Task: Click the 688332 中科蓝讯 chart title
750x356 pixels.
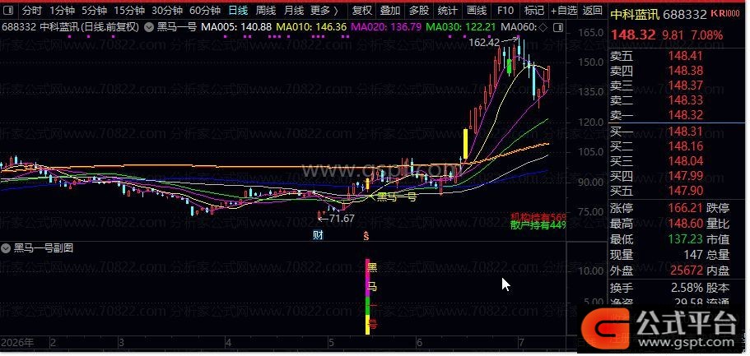Action: point(70,27)
